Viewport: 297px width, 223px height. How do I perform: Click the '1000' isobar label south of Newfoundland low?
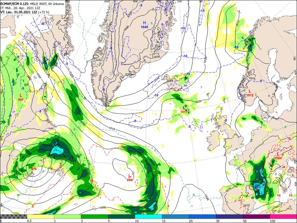coord(71,199)
